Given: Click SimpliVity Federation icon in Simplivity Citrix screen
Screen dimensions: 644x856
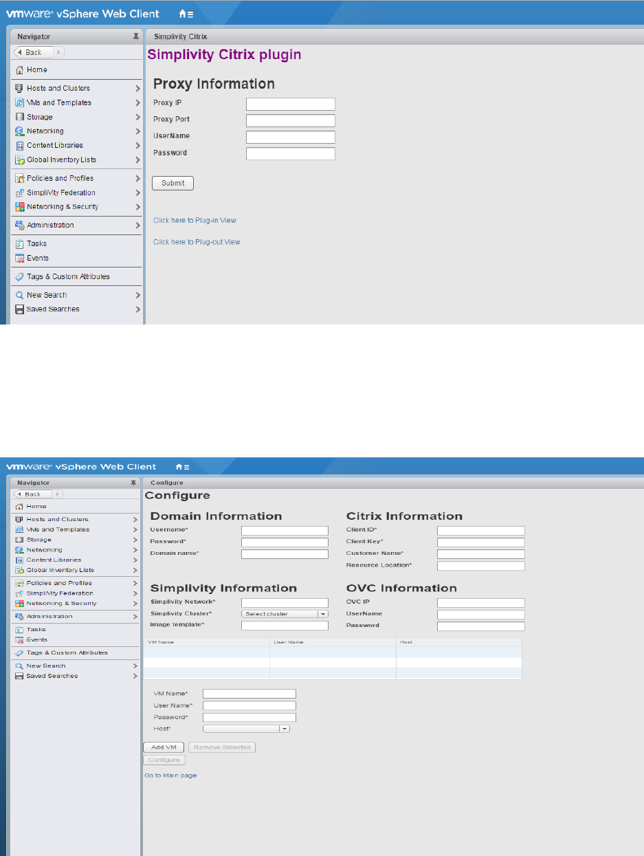Looking at the screenshot, I should [x=20, y=193].
